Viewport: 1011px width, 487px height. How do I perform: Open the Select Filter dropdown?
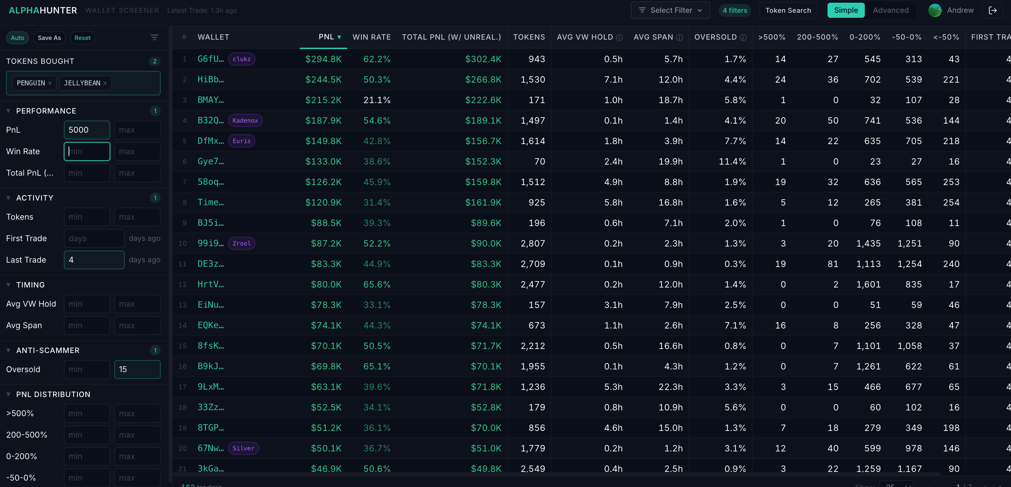pos(670,11)
